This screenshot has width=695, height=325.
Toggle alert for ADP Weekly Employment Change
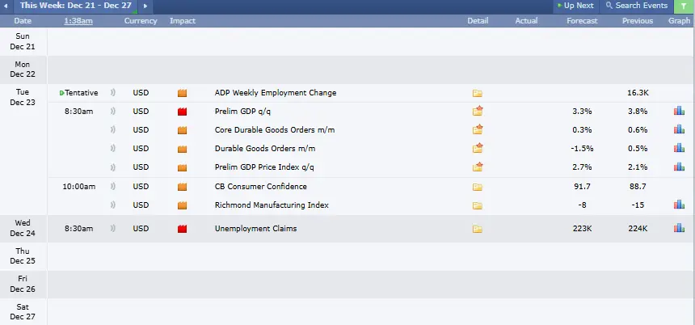112,93
